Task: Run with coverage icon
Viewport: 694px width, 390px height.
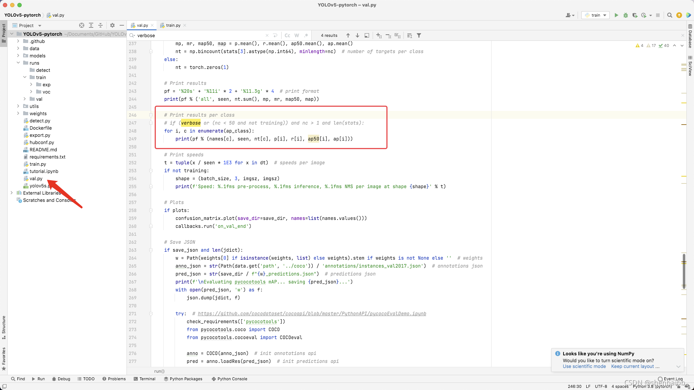Action: coord(635,15)
